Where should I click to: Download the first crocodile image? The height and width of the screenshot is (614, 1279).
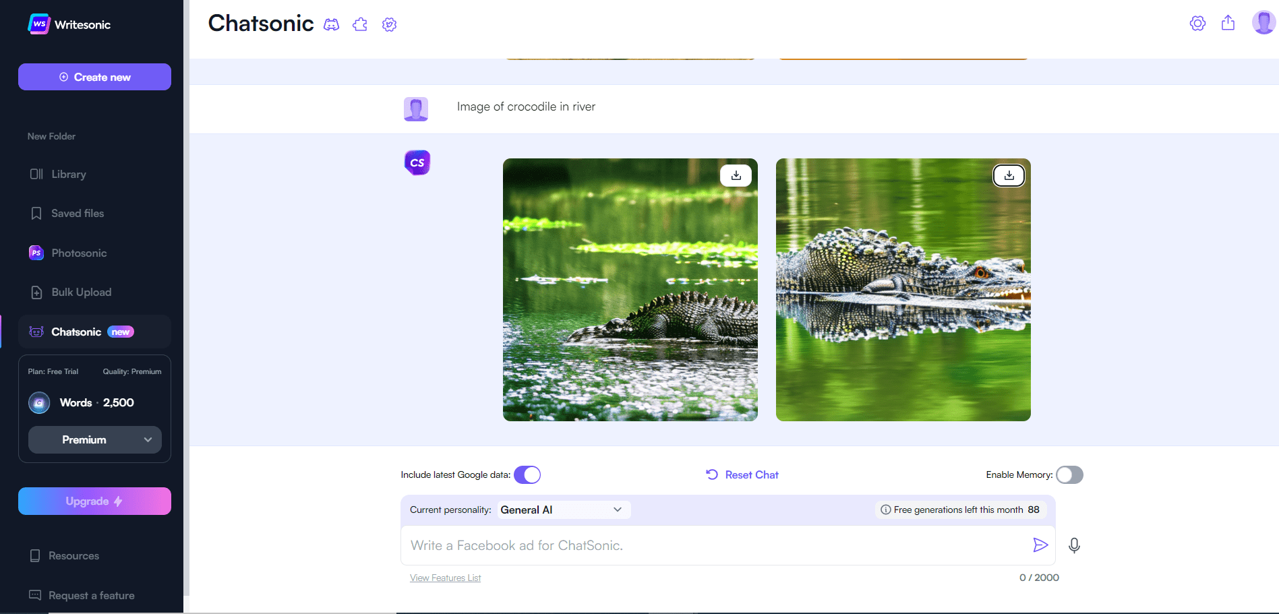736,175
